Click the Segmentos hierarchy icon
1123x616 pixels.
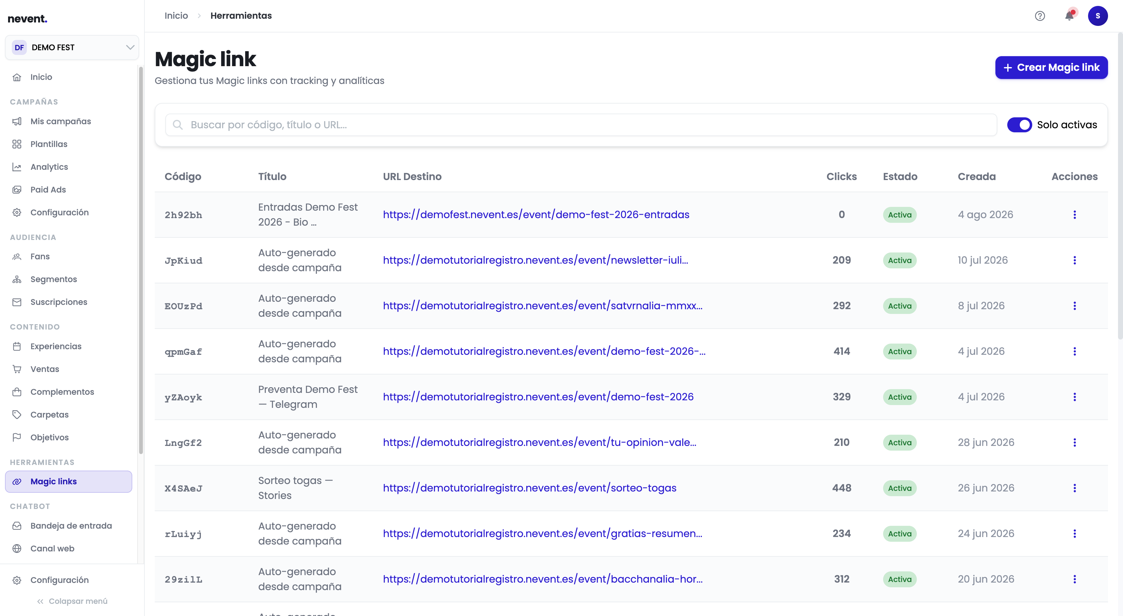tap(17, 279)
